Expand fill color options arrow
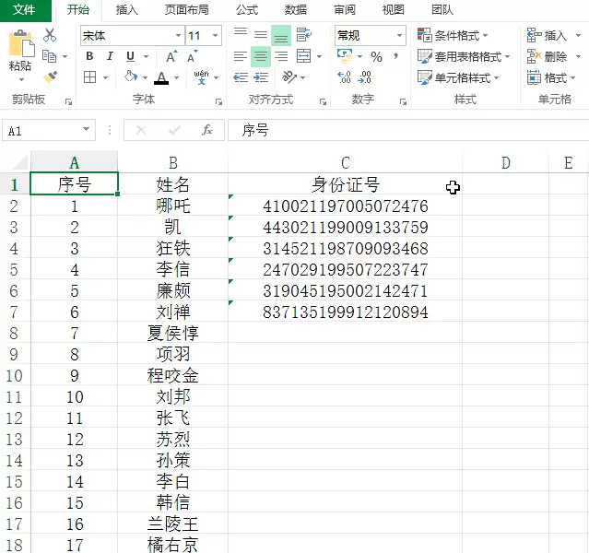 145,77
